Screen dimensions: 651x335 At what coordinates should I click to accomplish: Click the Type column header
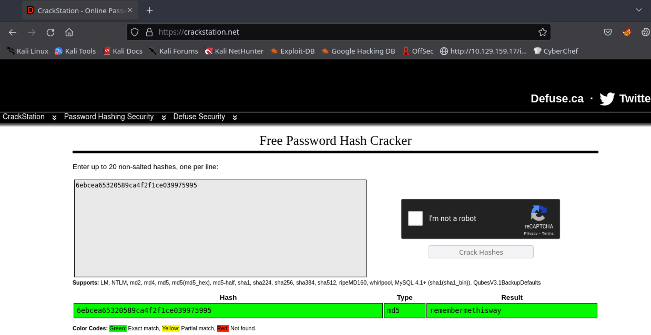tap(405, 297)
